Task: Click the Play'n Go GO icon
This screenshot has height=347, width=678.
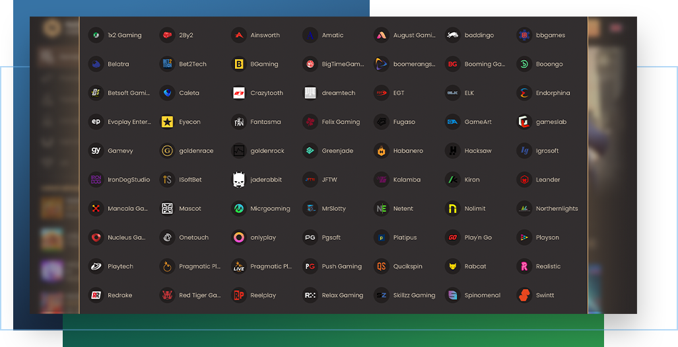Action: pos(453,237)
